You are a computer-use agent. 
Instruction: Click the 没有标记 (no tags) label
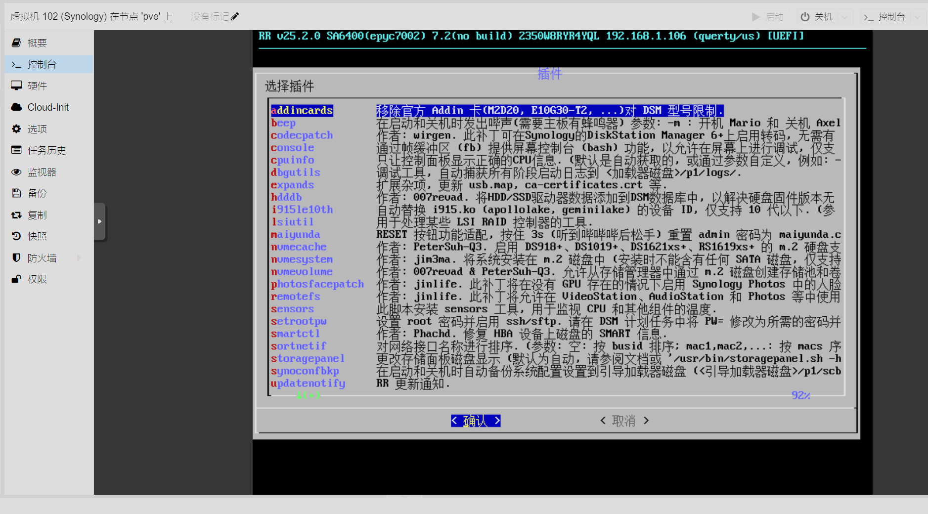[210, 16]
